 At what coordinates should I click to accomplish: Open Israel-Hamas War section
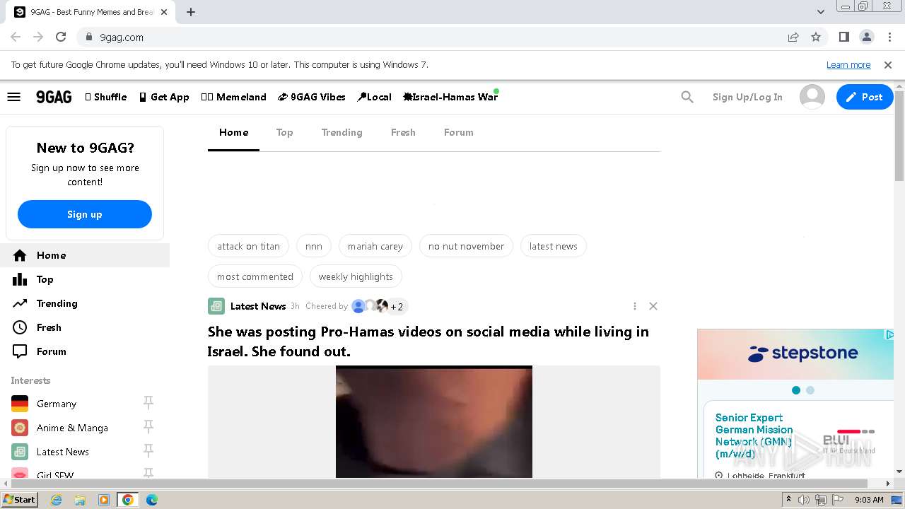(x=450, y=97)
